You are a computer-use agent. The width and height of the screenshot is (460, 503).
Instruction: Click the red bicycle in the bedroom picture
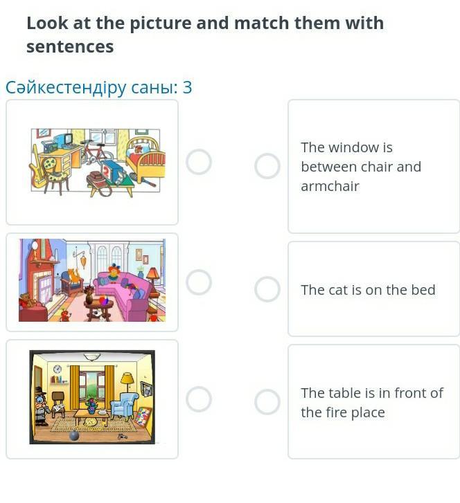pos(96,154)
